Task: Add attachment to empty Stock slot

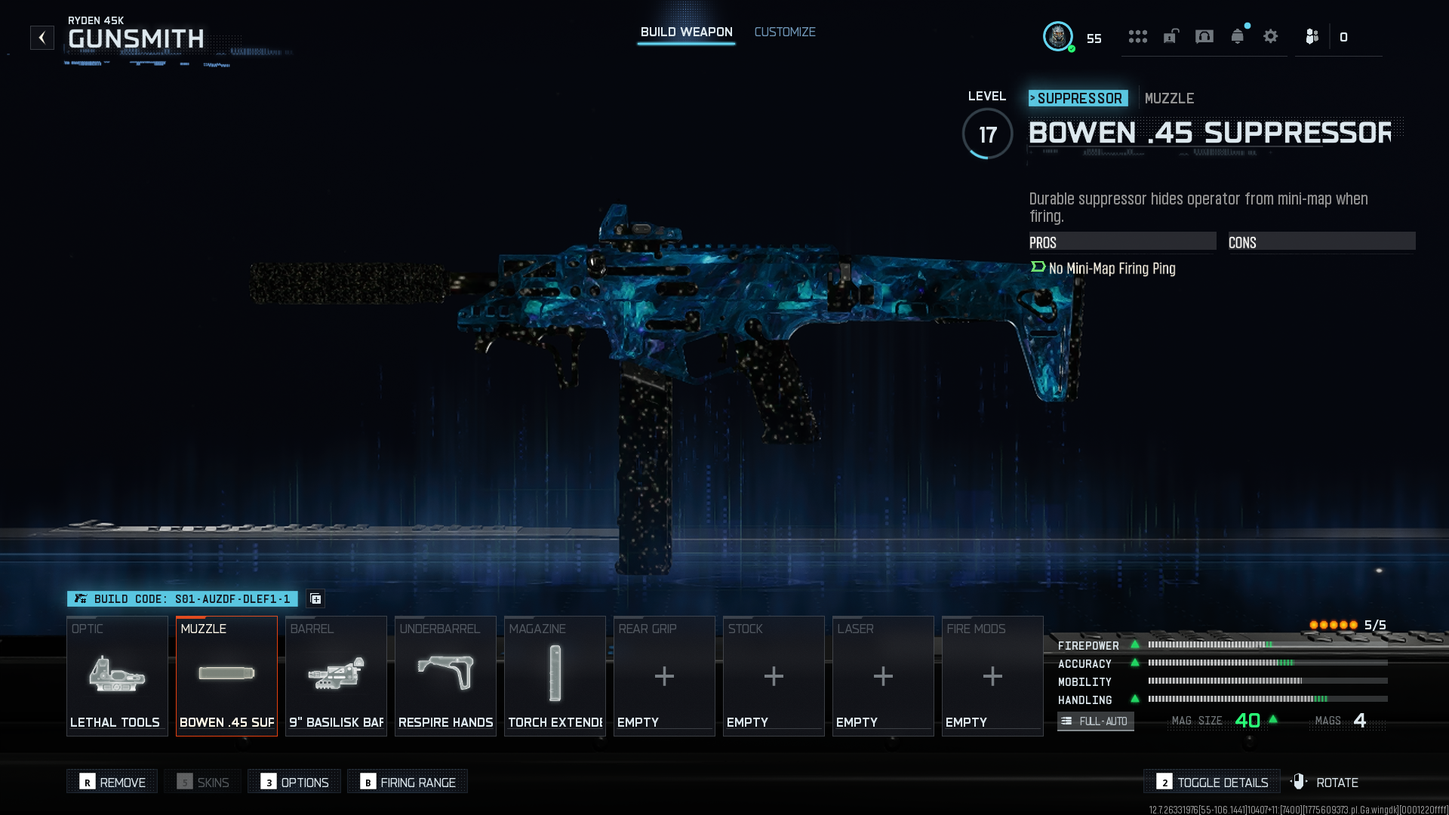Action: point(774,675)
